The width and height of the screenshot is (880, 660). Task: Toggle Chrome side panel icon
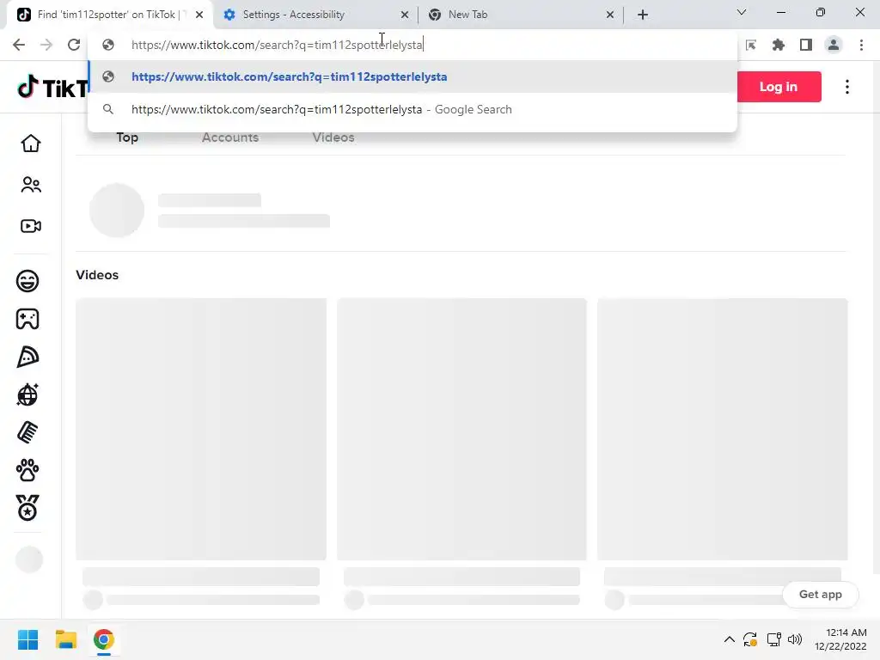click(806, 45)
